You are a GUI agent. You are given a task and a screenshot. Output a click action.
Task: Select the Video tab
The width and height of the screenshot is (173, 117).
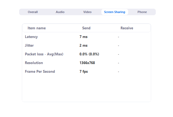pyautogui.click(x=87, y=12)
